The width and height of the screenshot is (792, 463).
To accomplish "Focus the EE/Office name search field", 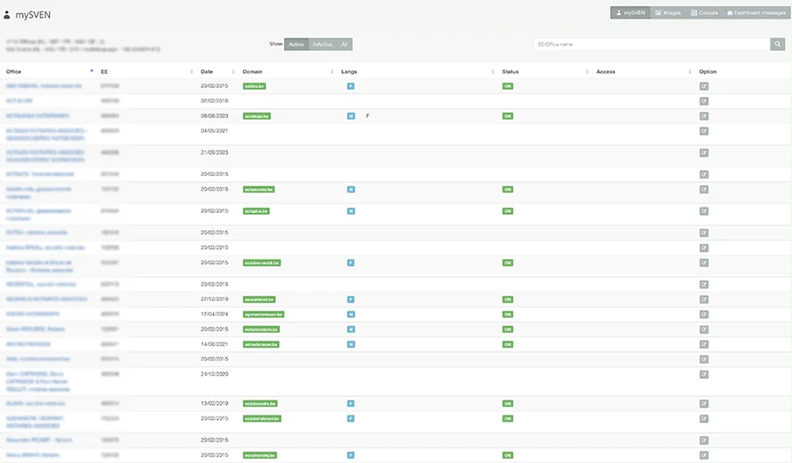I will 651,44.
